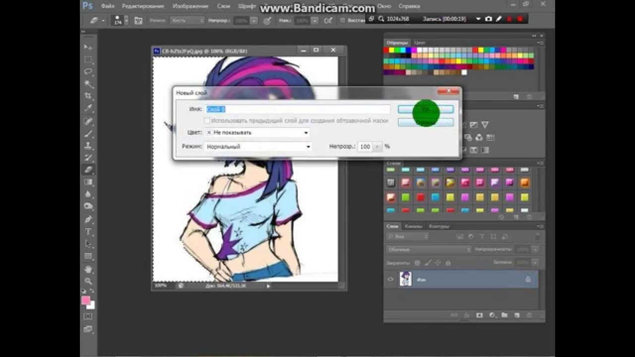Toggle pixel layer filter in Layers panel
This screenshot has width=635, height=357.
coord(460,237)
